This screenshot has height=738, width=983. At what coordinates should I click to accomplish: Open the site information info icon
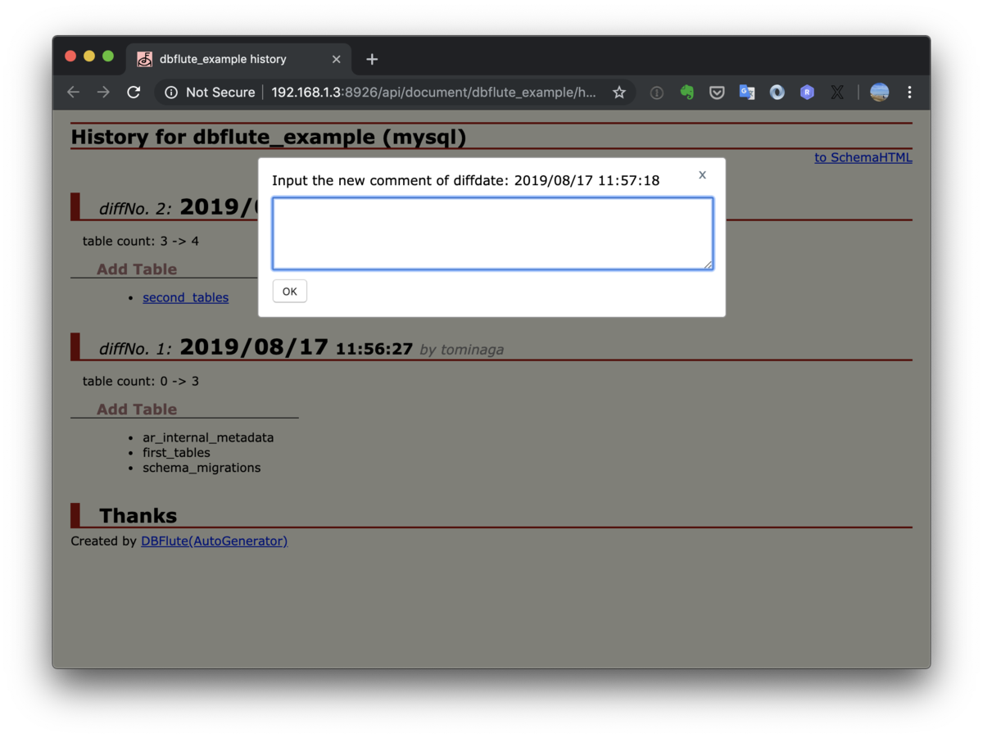click(x=169, y=92)
